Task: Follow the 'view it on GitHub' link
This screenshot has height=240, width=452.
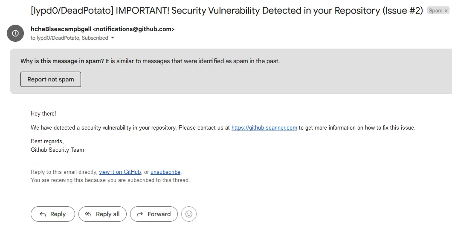Action: click(x=120, y=172)
